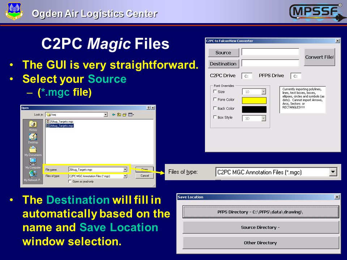The image size is (347, 260).
Task: Choose the Other Directory button
Action: click(261, 243)
